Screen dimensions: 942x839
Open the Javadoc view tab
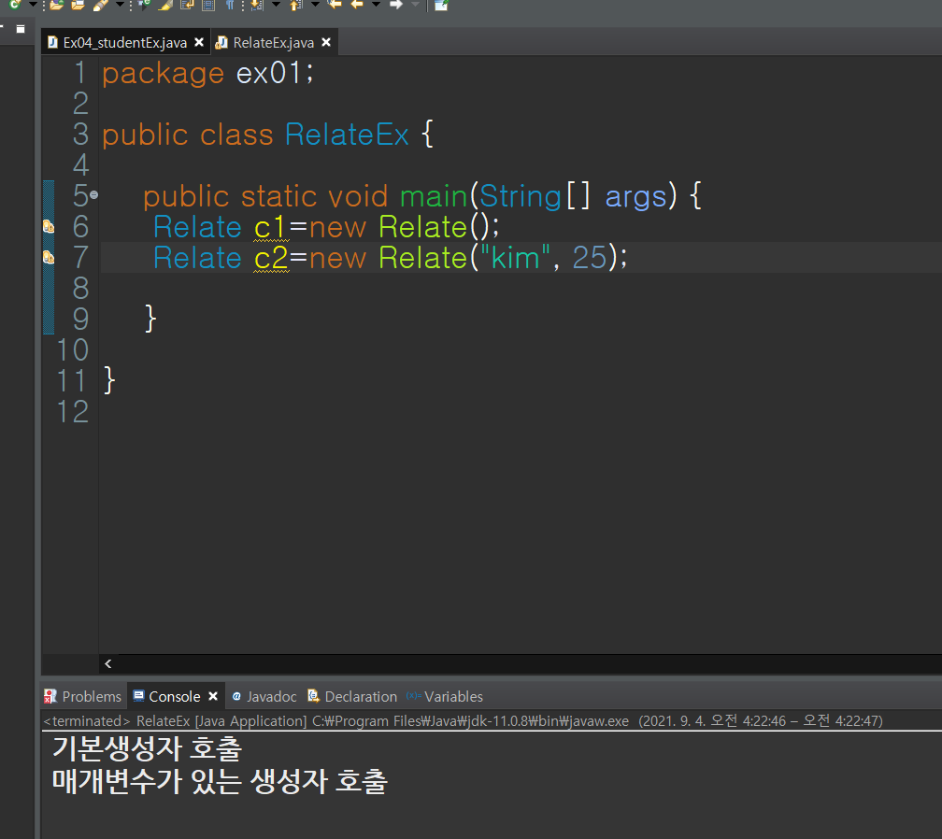tap(264, 696)
